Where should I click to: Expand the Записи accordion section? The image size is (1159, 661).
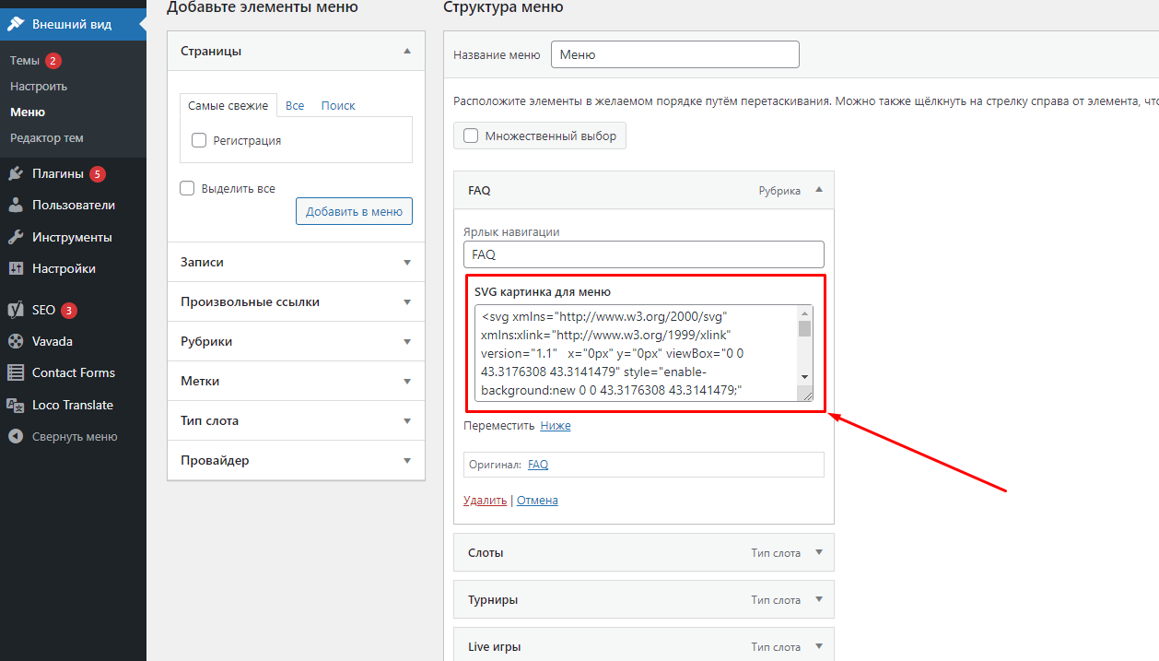coord(407,263)
